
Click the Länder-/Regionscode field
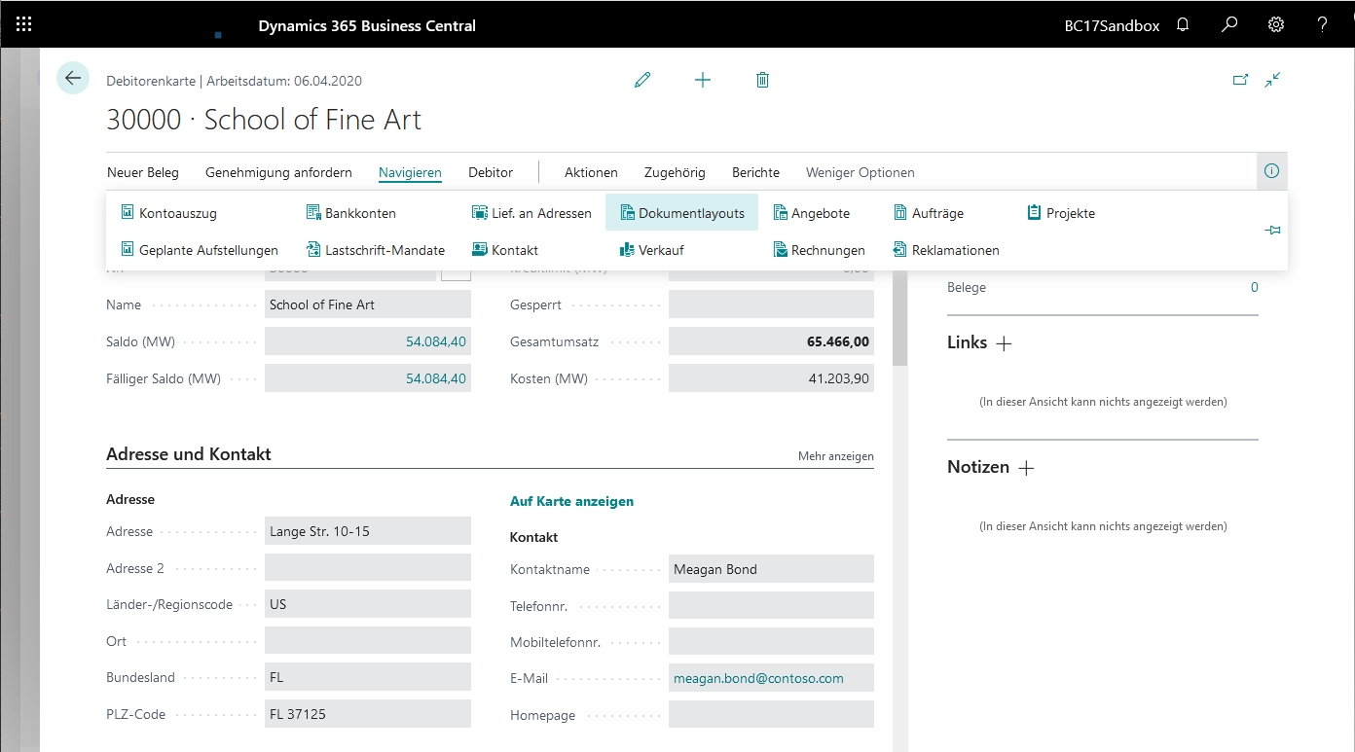pos(368,604)
